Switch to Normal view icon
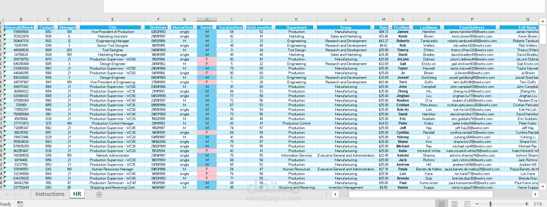The image size is (547, 207). [441, 204]
